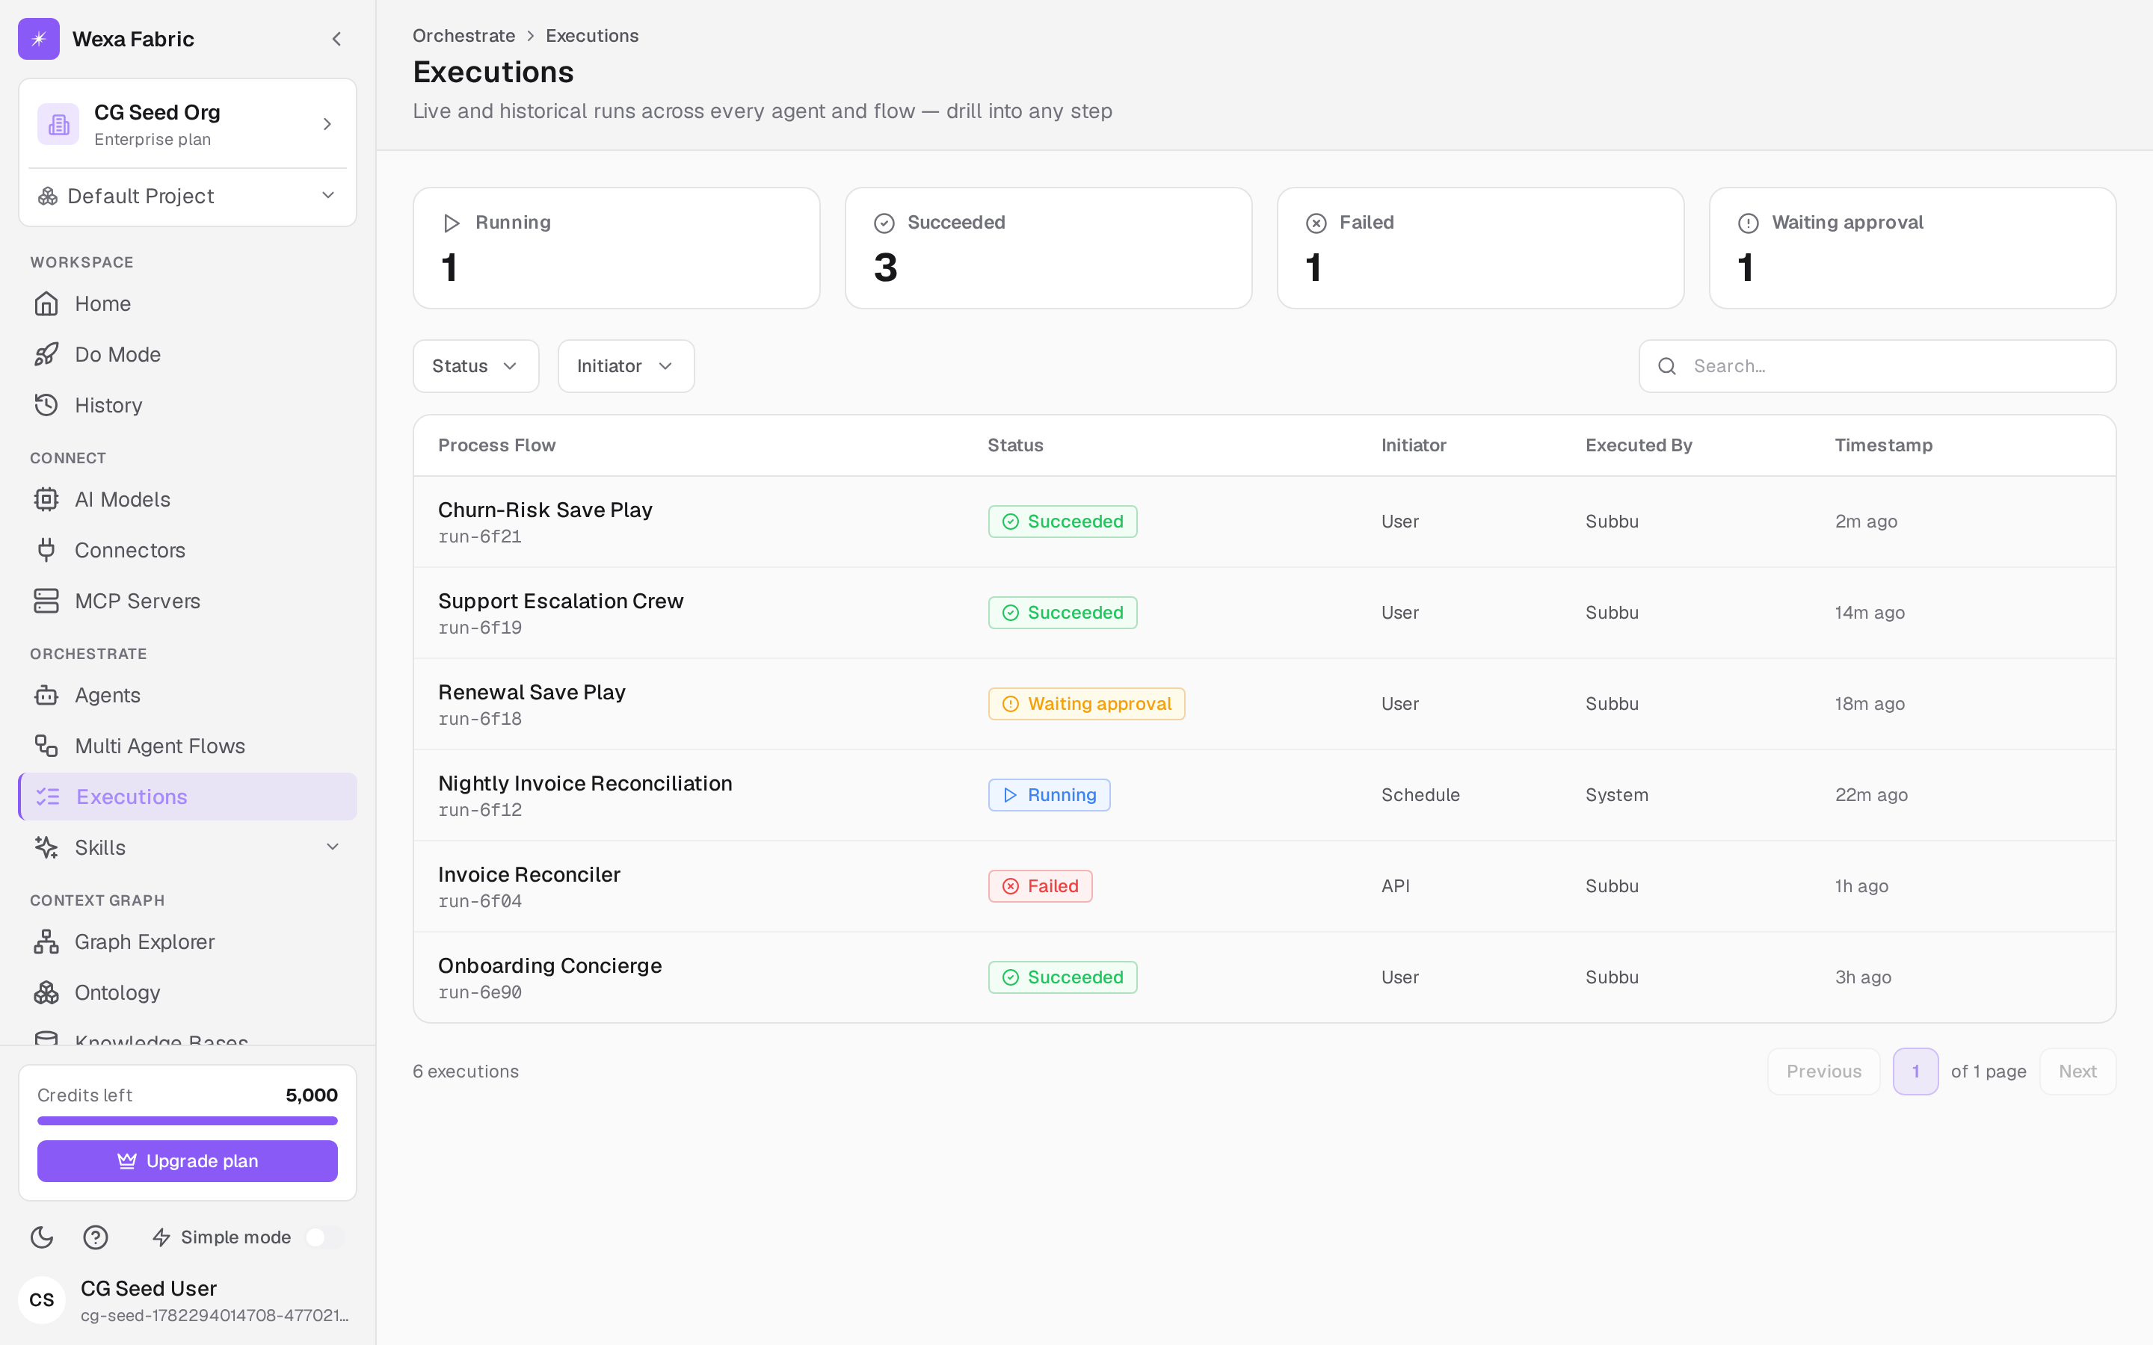Click the Simple mode lightning icon
Screen dimensions: 2153x1345
(161, 1237)
